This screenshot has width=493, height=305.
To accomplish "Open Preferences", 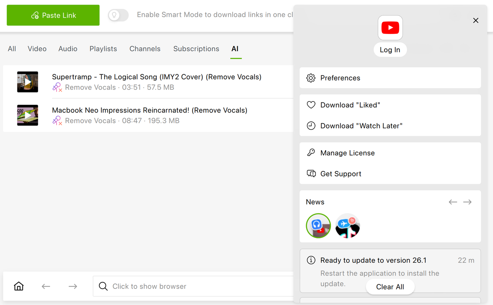I will coord(390,78).
